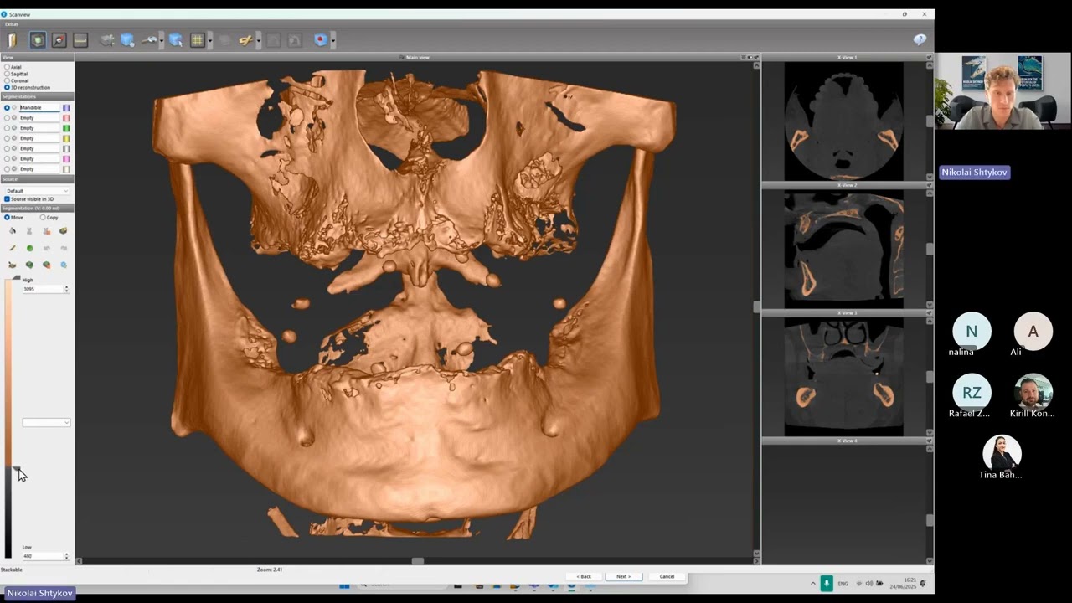Screen dimensions: 1072x603
Task: Click the Back button
Action: click(x=583, y=576)
